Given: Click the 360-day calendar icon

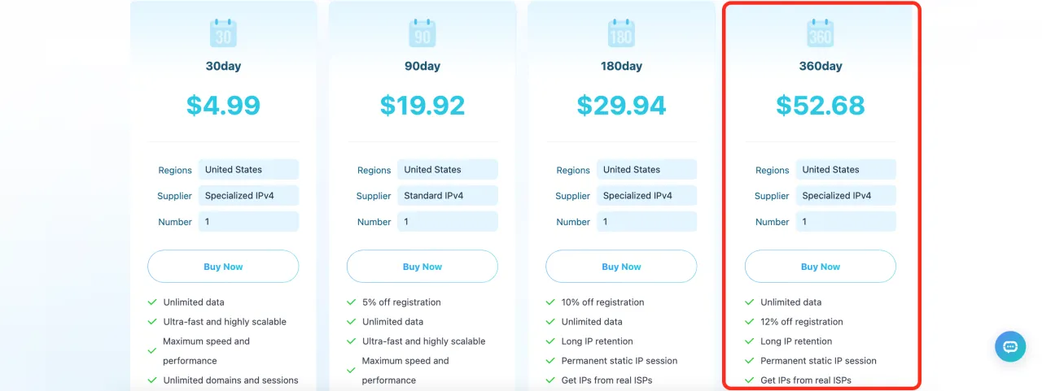Looking at the screenshot, I should pos(820,33).
